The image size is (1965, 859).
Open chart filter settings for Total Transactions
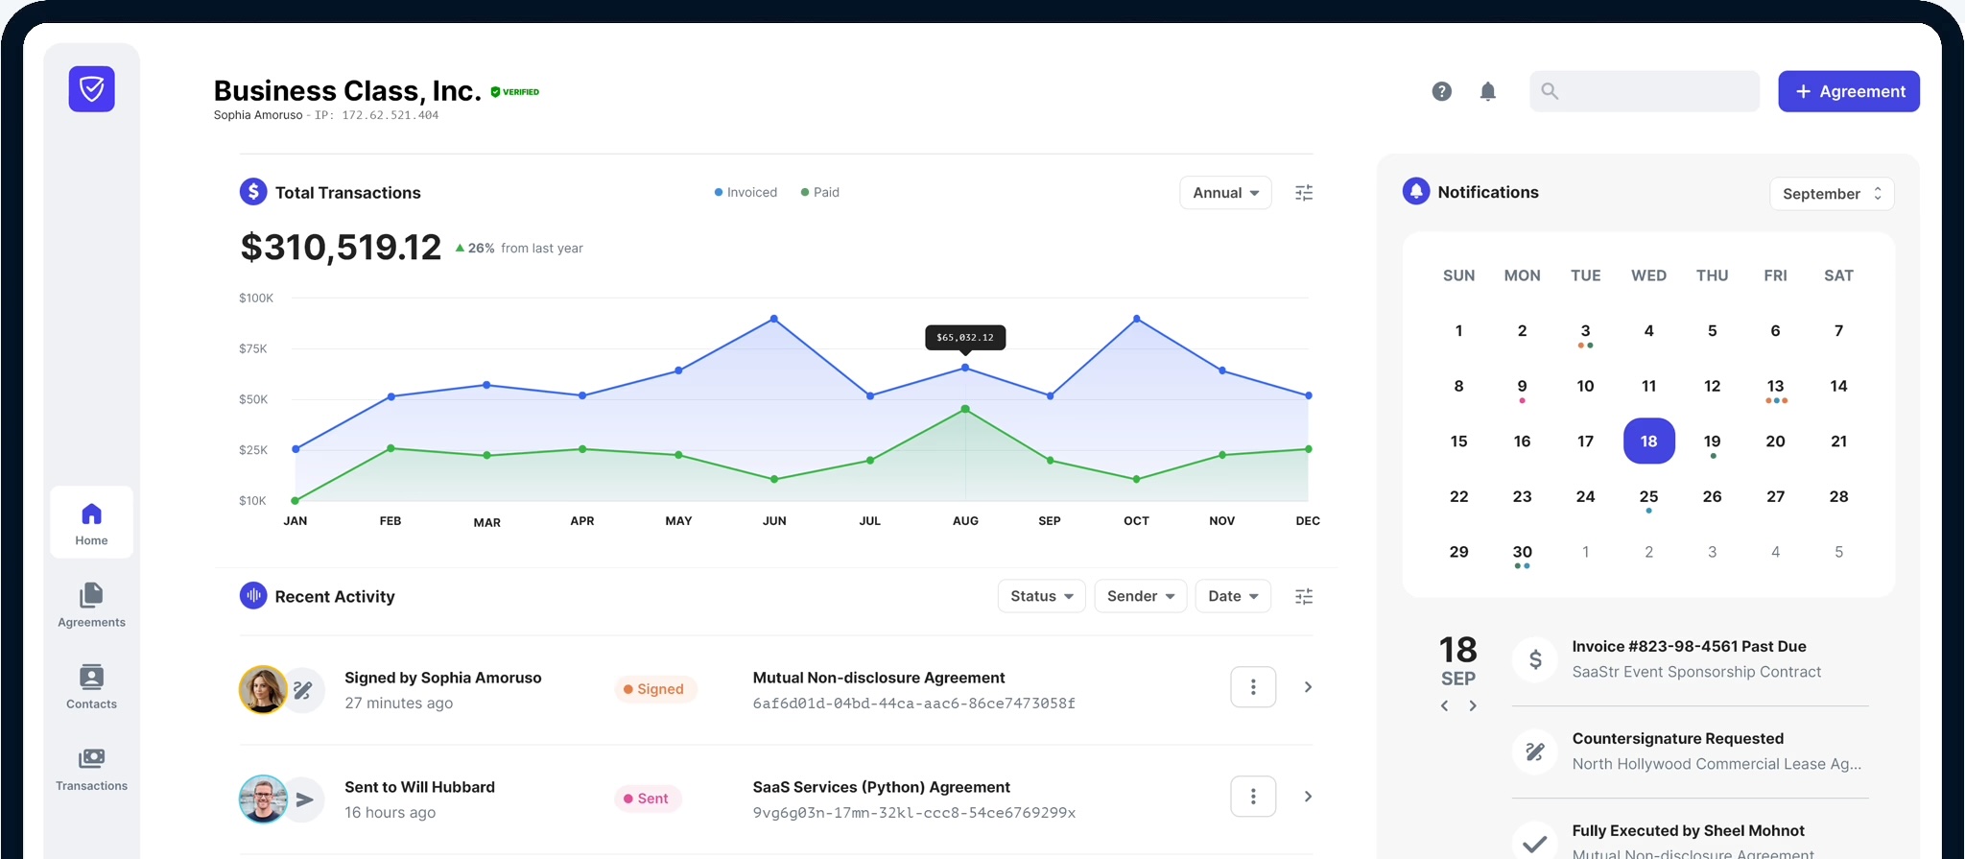click(x=1303, y=193)
